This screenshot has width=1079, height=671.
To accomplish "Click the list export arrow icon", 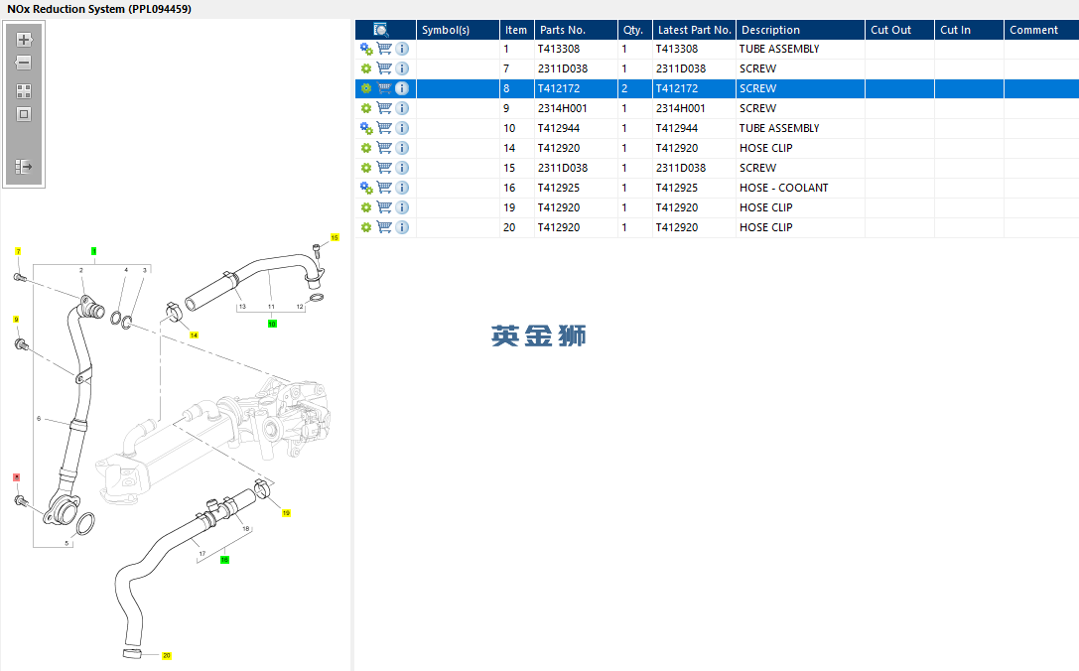I will pos(24,167).
